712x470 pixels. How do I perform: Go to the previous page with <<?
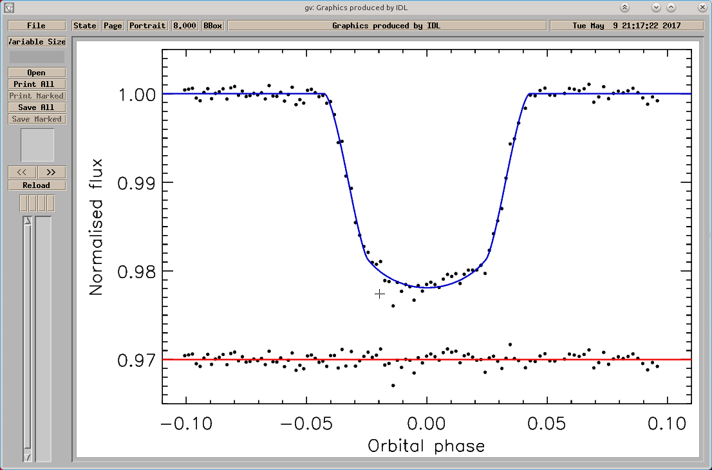pos(22,173)
